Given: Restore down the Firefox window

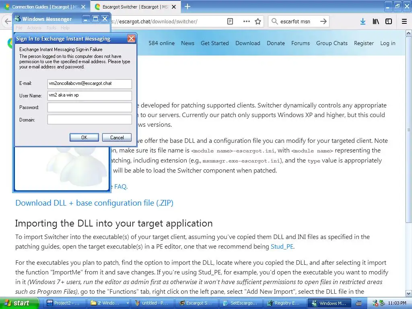Looking at the screenshot, I should (x=397, y=6).
